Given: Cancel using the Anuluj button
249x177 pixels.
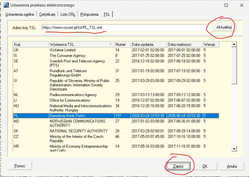Looking at the screenshot, I should 232,166.
